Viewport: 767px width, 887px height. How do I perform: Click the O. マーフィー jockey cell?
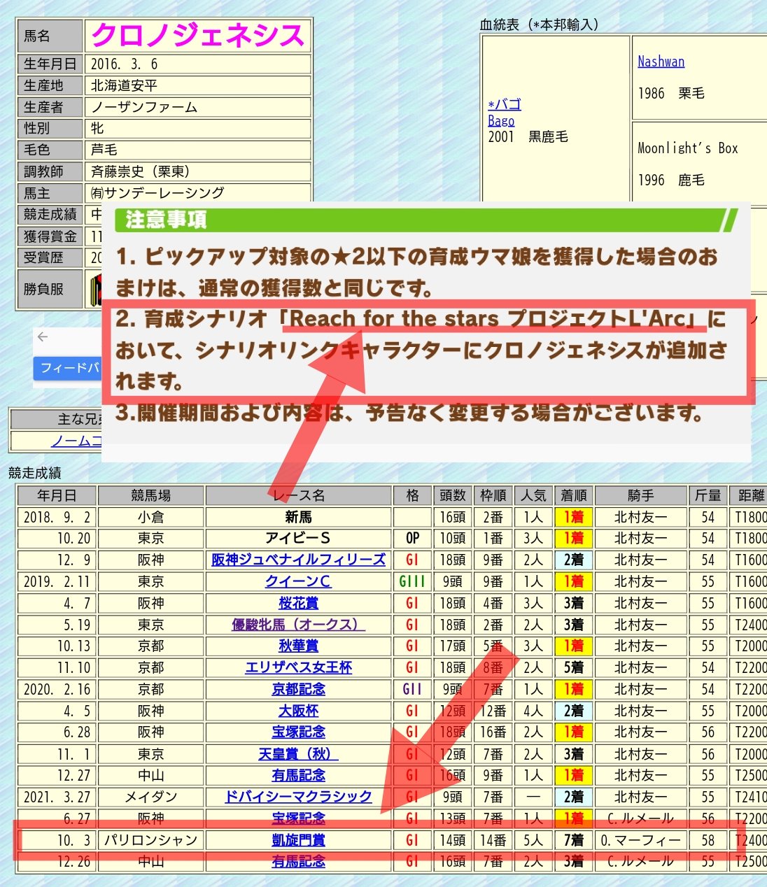click(640, 840)
